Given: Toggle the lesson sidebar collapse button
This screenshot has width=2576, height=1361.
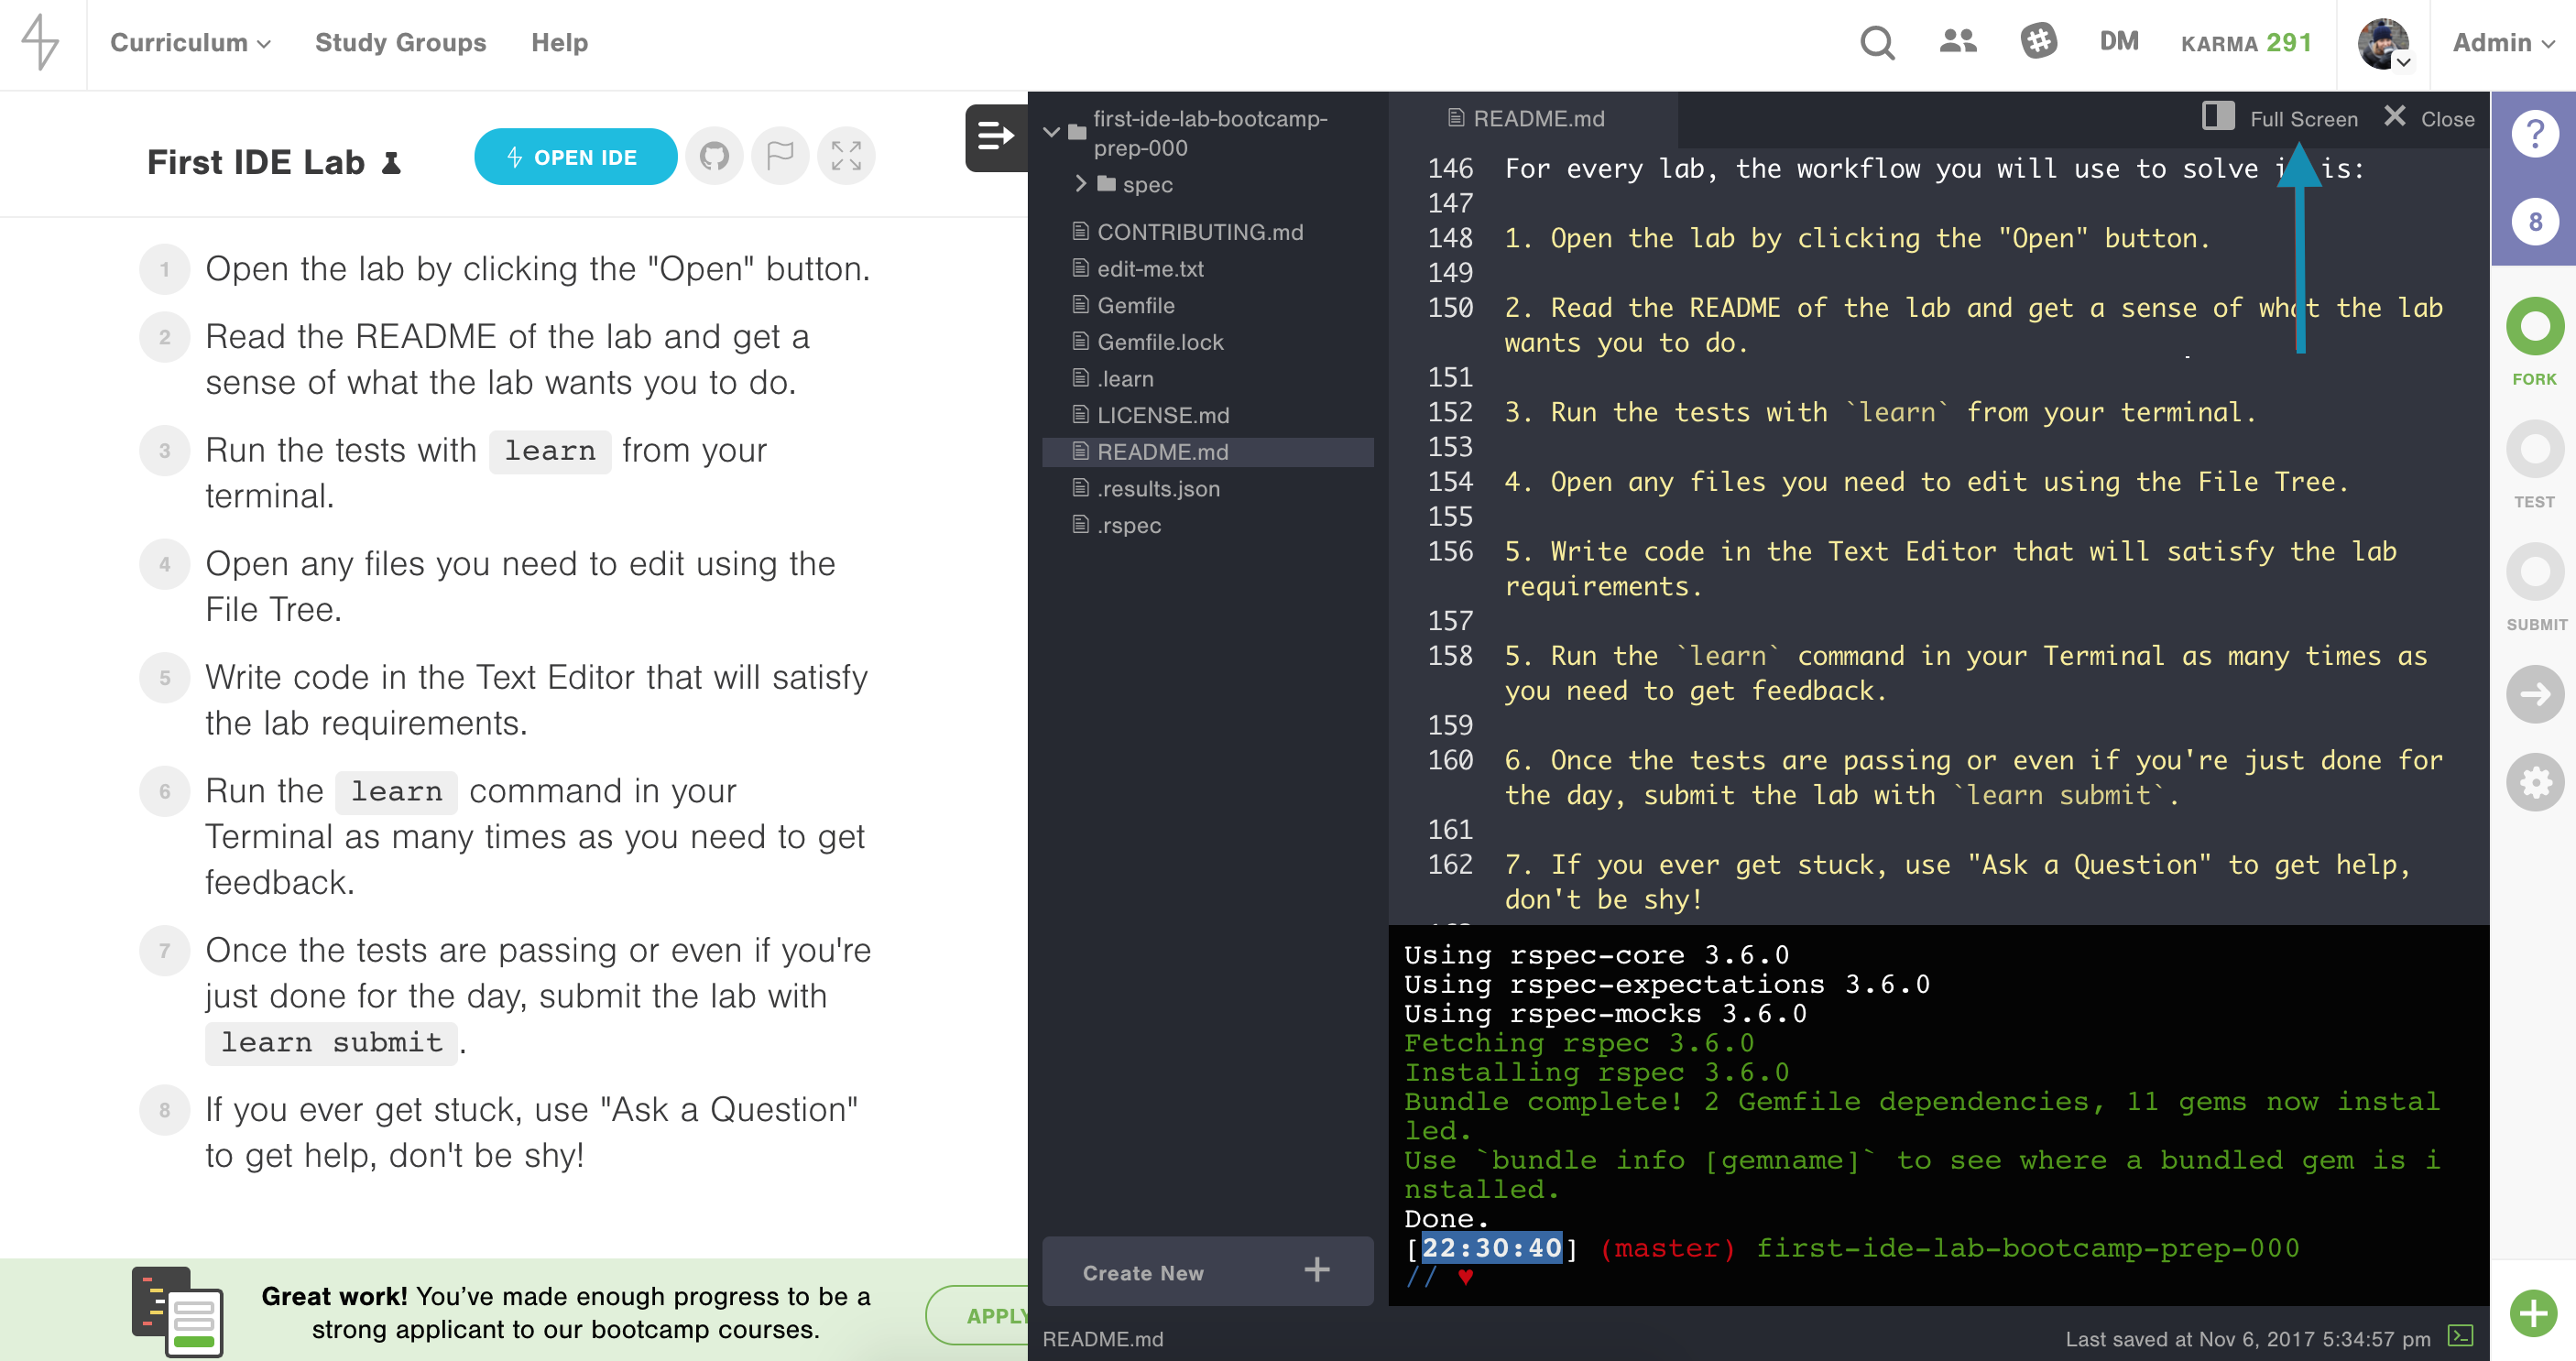Looking at the screenshot, I should pos(996,137).
